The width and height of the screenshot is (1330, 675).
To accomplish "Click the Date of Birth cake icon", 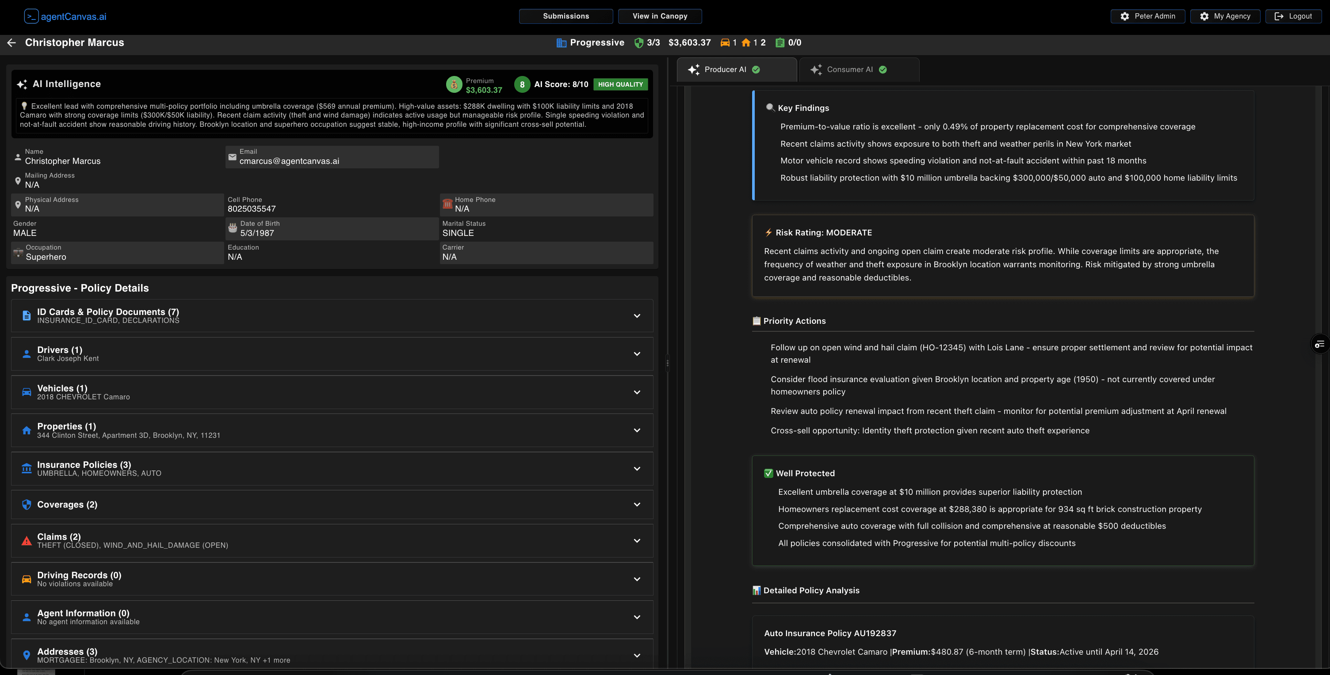I will pos(233,228).
